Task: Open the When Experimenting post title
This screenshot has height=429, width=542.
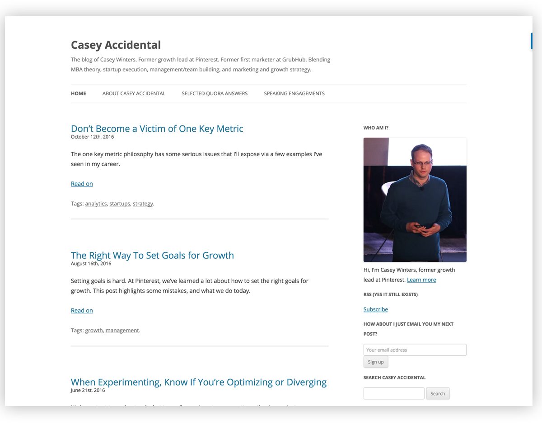Action: coord(199,382)
